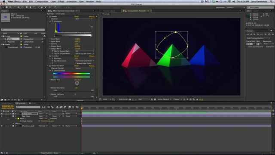Image resolution: width=275 pixels, height=155 pixels.
Task: Hide the Red Glow layer eye
Action: point(2,116)
